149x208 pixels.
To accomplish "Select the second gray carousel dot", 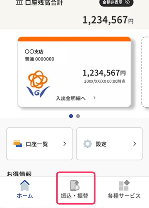I will pos(78,116).
